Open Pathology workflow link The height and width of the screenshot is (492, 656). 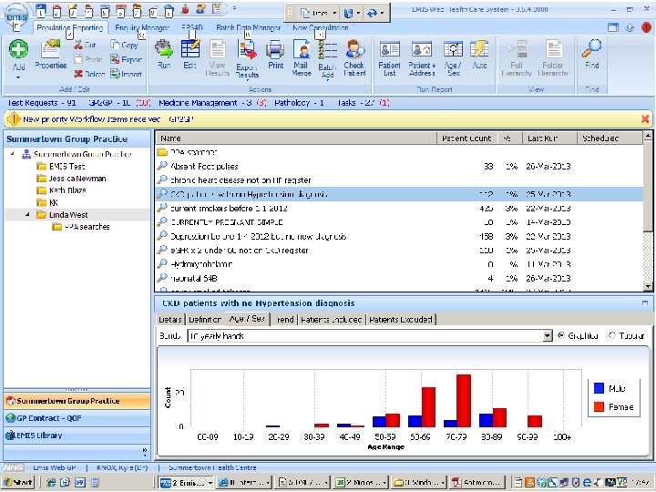299,103
